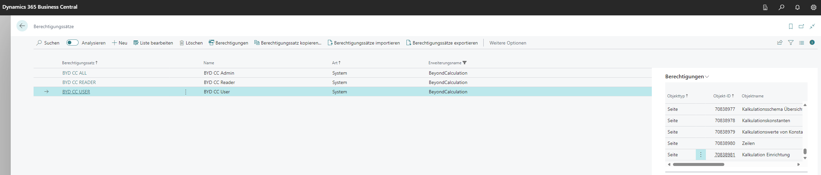
Task: Open the search magnifier in top bar
Action: pos(781,7)
